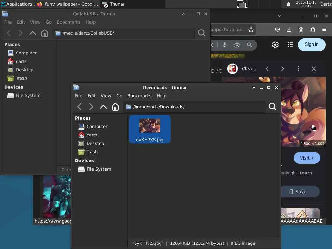Click Google voice search microphone
The height and width of the screenshot is (249, 332).
click(225, 45)
